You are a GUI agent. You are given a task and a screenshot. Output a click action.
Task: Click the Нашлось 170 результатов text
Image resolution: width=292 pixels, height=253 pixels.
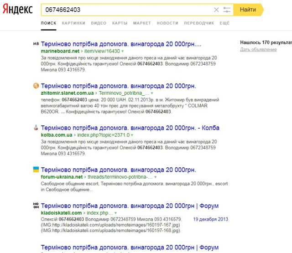click(266, 42)
